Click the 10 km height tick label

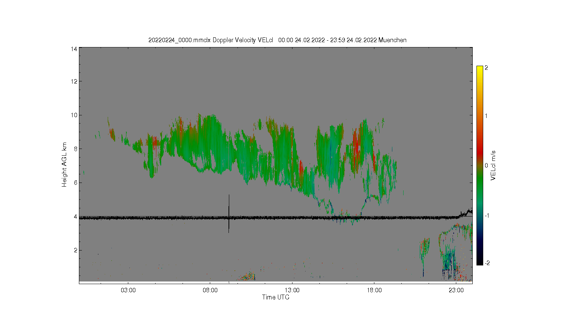[x=74, y=115]
